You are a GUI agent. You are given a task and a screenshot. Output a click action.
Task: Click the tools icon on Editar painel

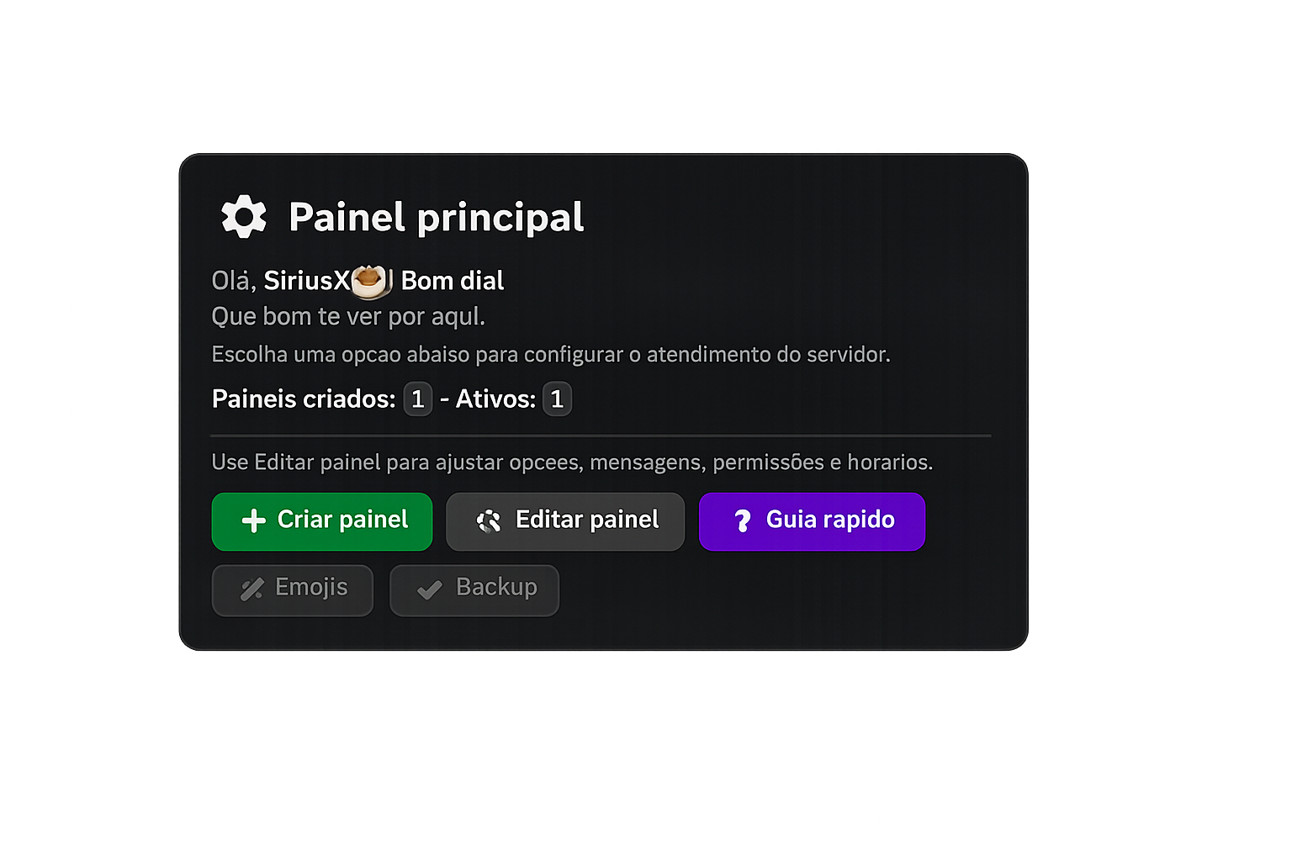point(489,521)
